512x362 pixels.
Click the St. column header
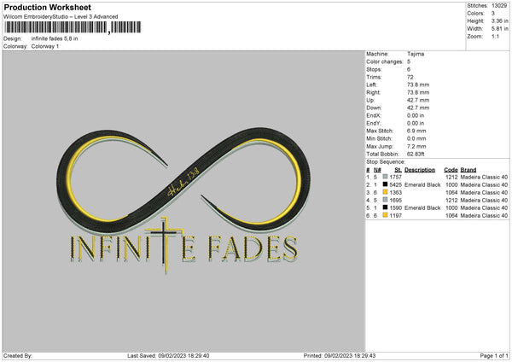tap(398, 169)
